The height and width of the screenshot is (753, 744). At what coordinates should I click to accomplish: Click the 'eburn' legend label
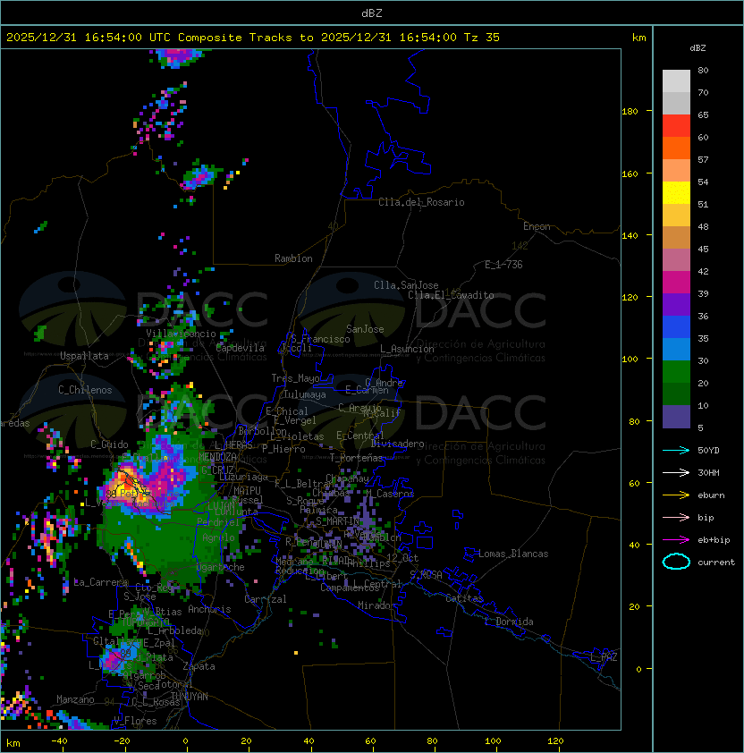(711, 495)
